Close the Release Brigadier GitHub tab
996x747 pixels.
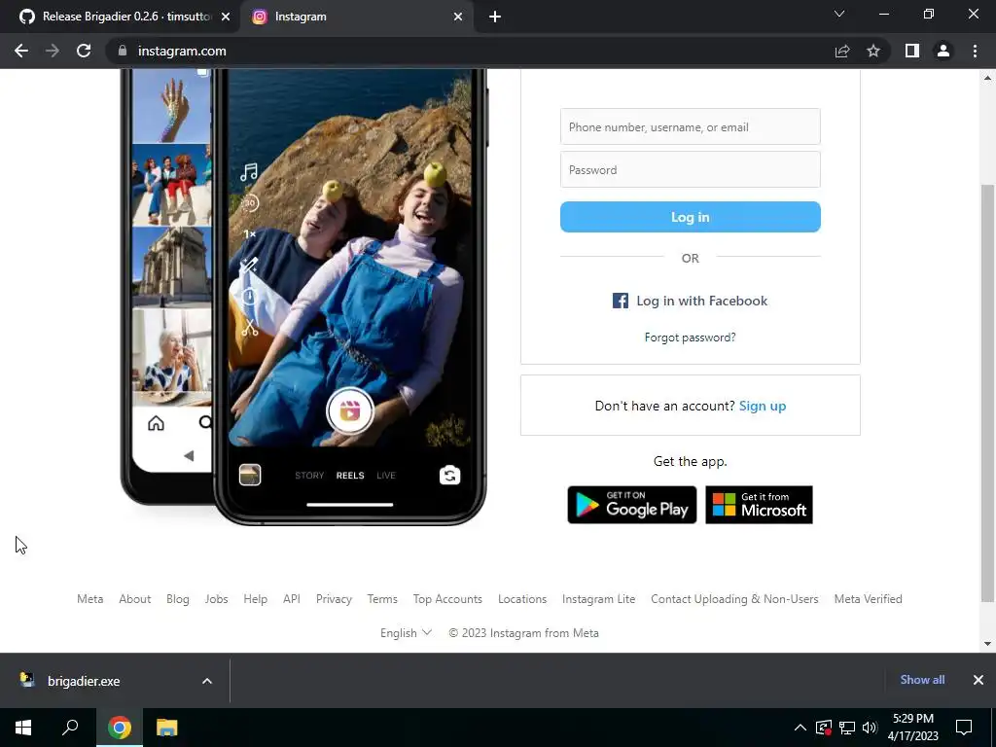click(x=226, y=18)
